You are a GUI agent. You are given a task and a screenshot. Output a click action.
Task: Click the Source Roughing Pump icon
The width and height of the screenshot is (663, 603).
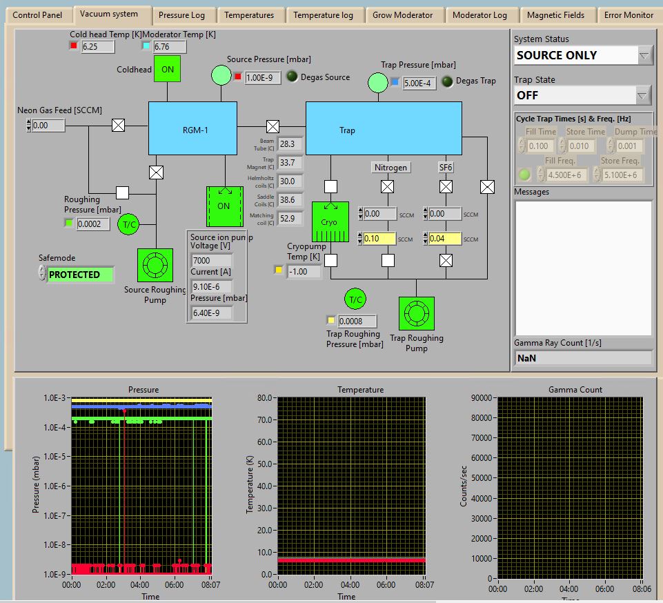click(155, 266)
